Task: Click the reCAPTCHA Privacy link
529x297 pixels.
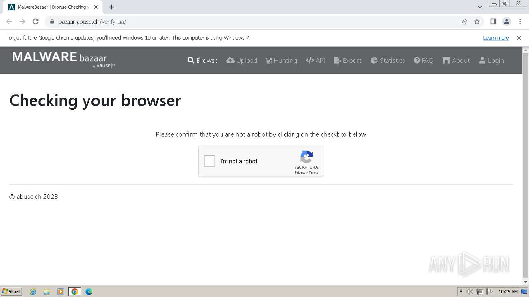Action: 300,172
